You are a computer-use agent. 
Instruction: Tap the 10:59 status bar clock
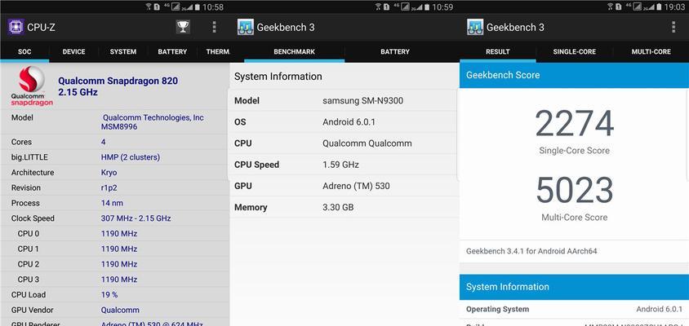442,7
